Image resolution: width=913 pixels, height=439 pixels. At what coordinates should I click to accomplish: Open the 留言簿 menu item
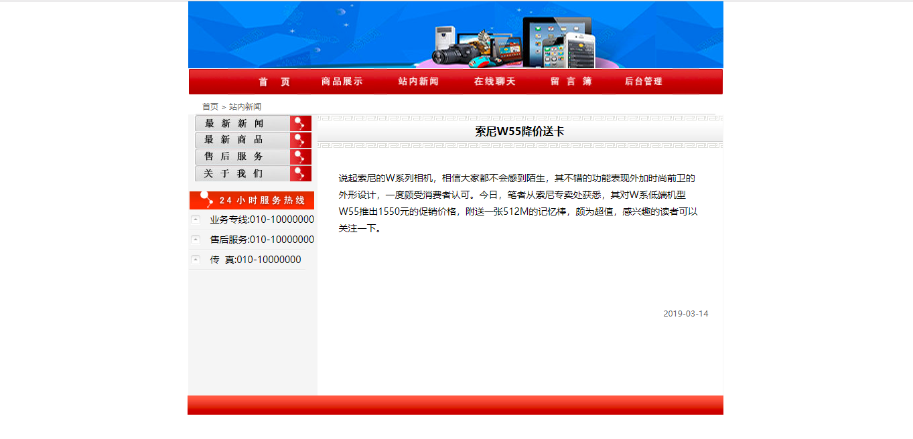click(571, 82)
